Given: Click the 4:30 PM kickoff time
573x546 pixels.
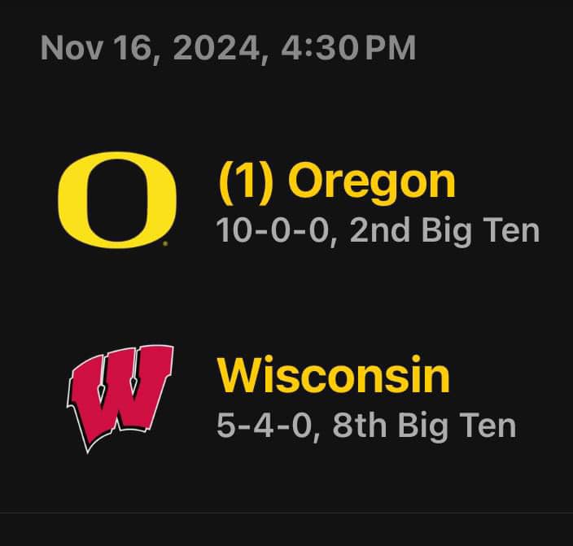Looking at the screenshot, I should click(348, 48).
